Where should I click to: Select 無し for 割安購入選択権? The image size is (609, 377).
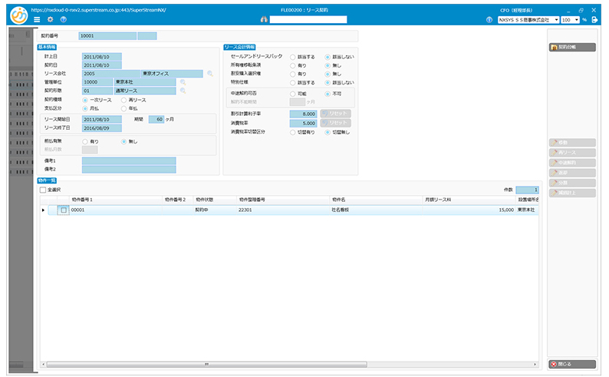[328, 74]
